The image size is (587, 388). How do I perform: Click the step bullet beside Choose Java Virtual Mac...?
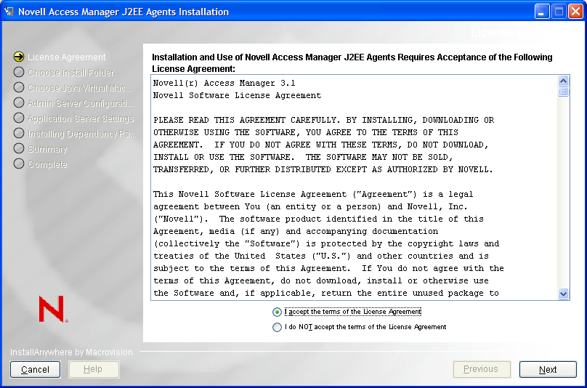tap(19, 87)
